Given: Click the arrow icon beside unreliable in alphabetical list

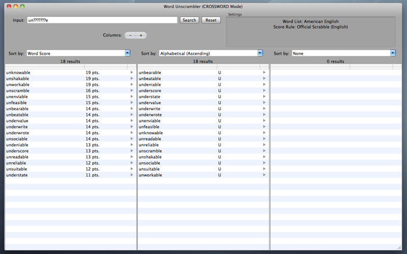Looking at the screenshot, I should 264,145.
